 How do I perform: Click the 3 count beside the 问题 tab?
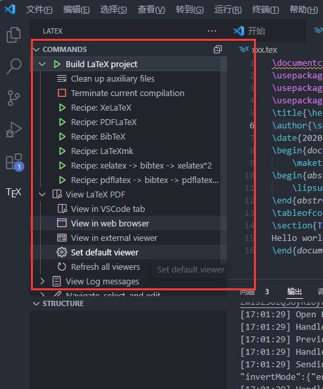(266, 292)
